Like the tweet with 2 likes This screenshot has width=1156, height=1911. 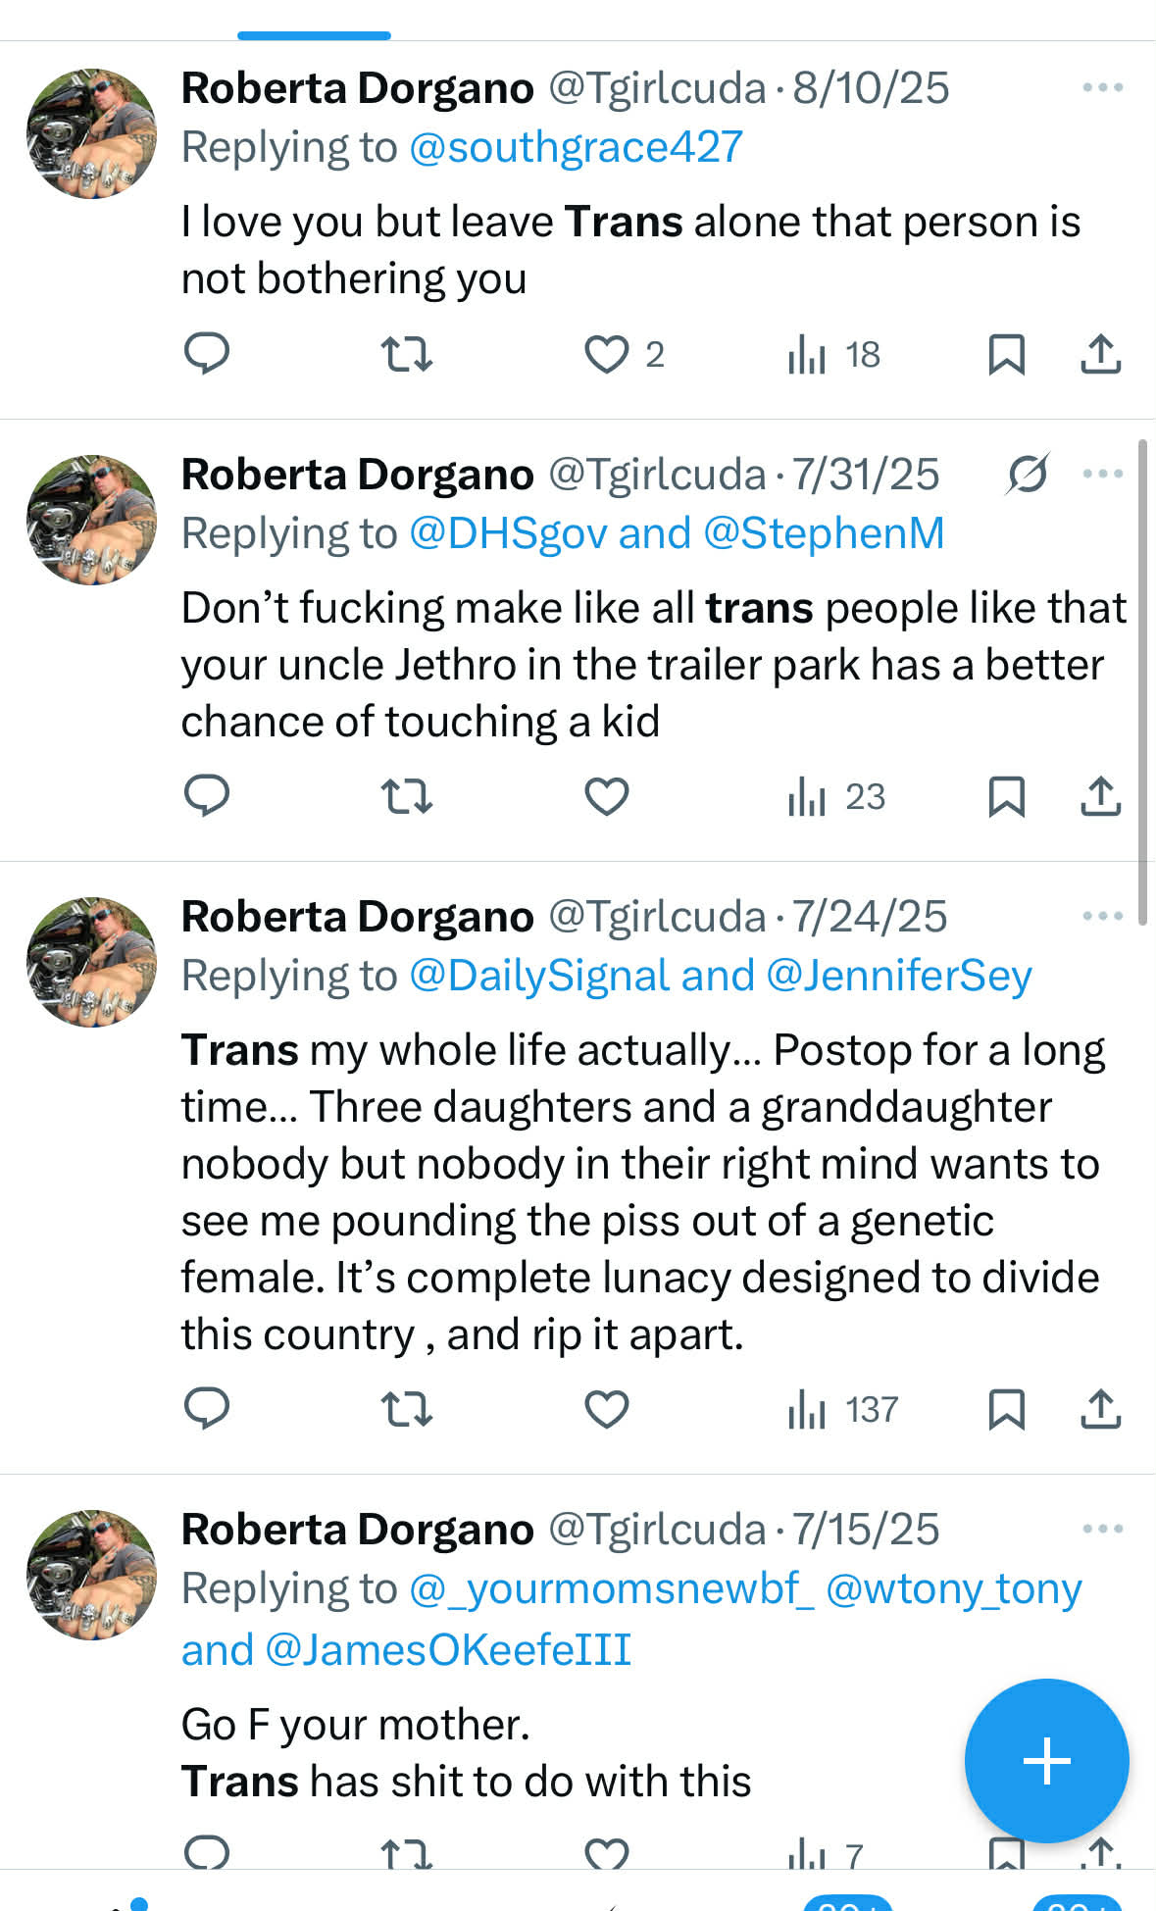[607, 354]
